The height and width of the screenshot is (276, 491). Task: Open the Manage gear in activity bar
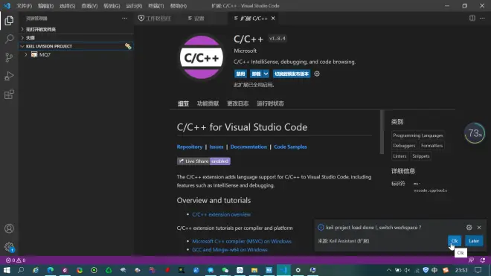(x=9, y=247)
